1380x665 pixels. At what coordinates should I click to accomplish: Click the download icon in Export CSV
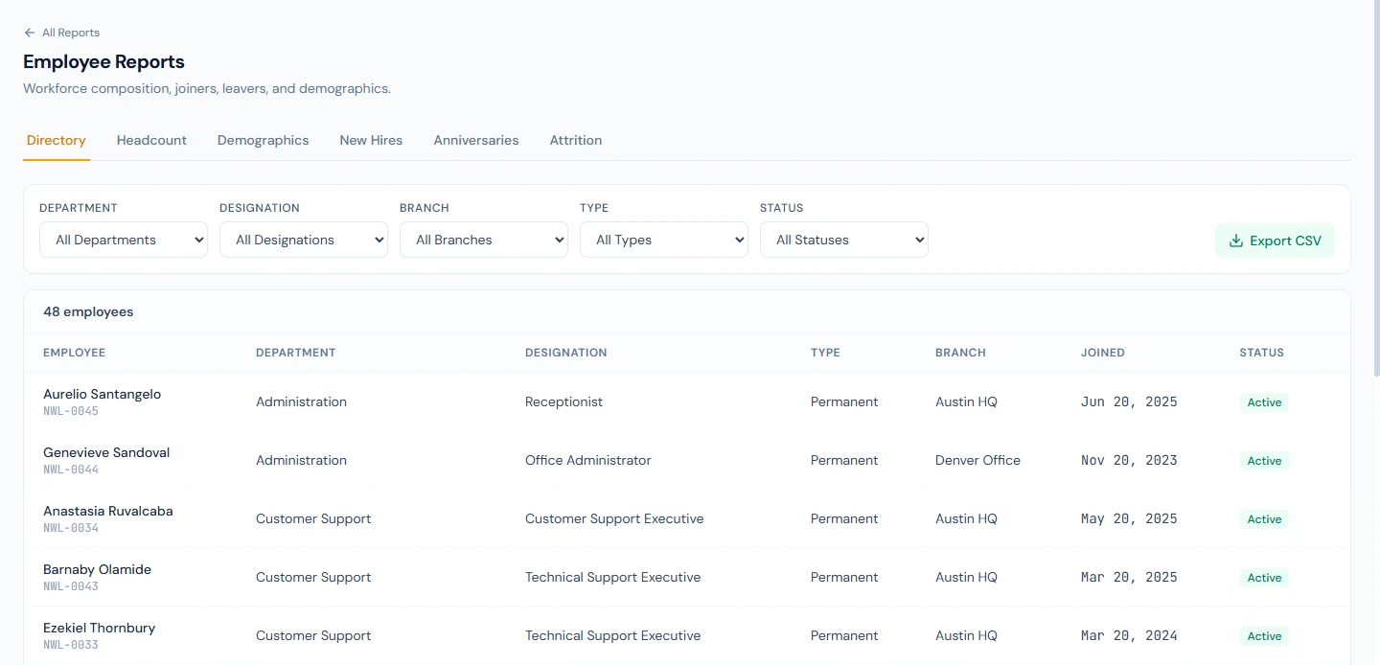pyautogui.click(x=1236, y=241)
